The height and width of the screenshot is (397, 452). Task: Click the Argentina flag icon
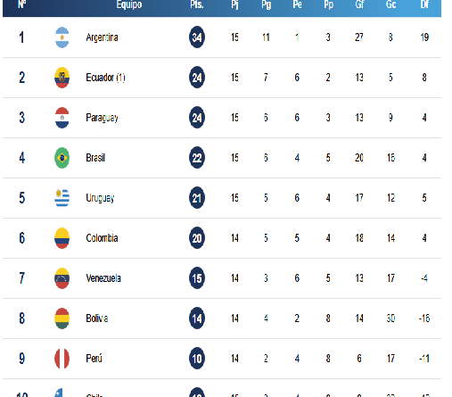(x=62, y=37)
